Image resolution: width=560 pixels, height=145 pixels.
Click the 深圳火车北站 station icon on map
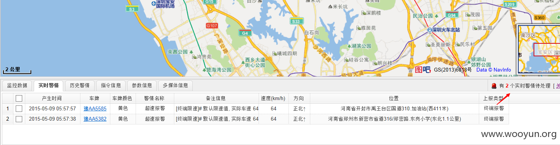(430, 30)
